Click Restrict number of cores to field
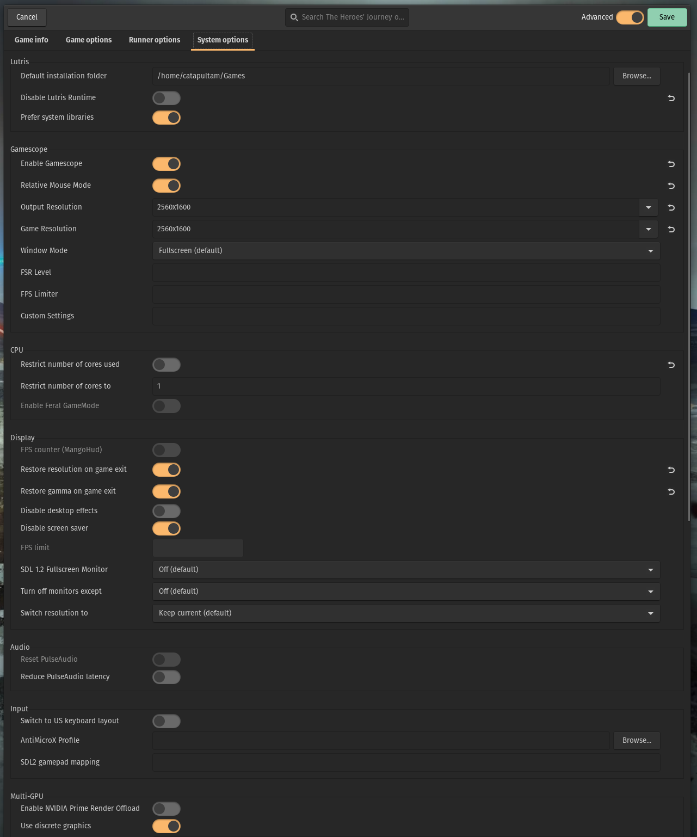Screen dimensions: 697x837 [406, 386]
